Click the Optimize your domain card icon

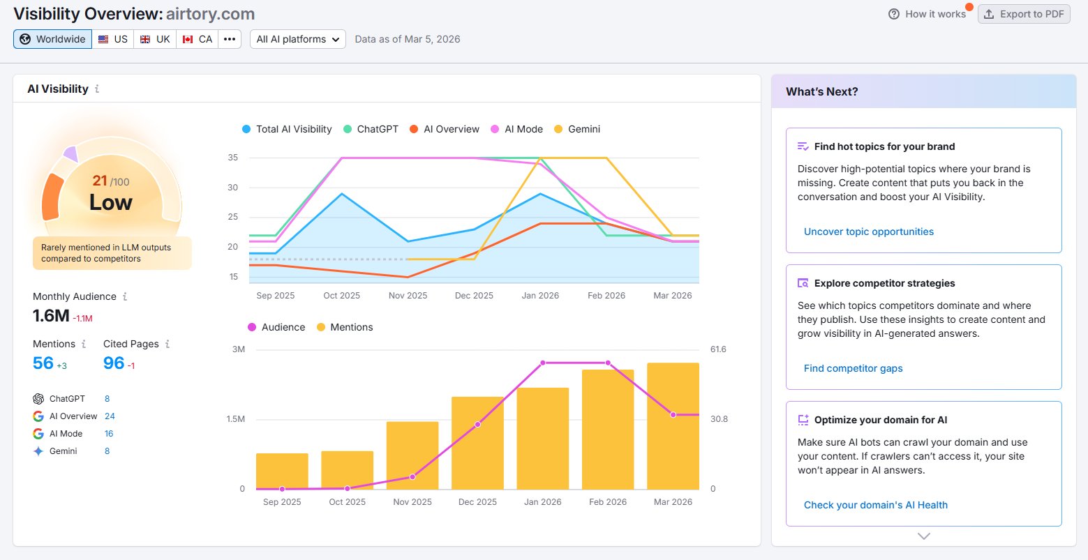coord(803,420)
